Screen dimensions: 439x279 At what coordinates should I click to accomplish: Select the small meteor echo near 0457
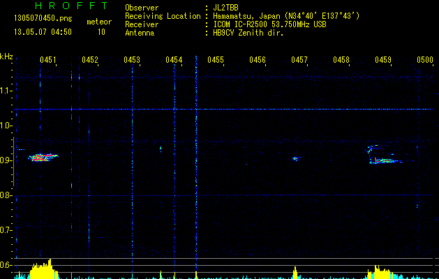click(295, 159)
